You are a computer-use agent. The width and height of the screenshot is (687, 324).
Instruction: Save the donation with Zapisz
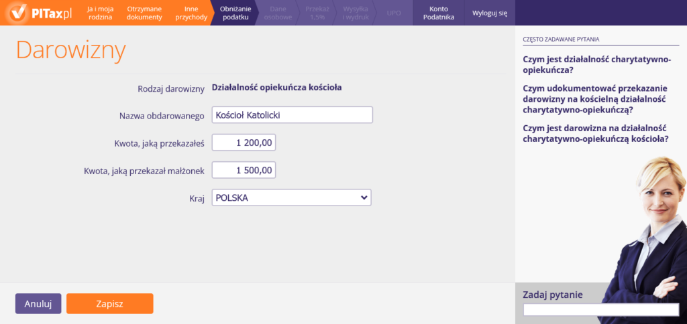click(x=109, y=303)
